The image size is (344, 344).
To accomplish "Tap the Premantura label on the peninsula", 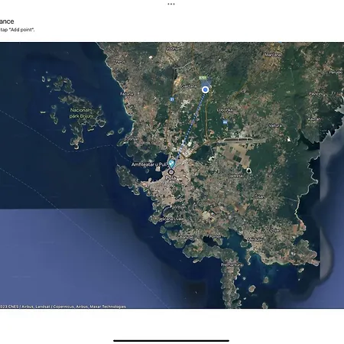I will click(231, 264).
